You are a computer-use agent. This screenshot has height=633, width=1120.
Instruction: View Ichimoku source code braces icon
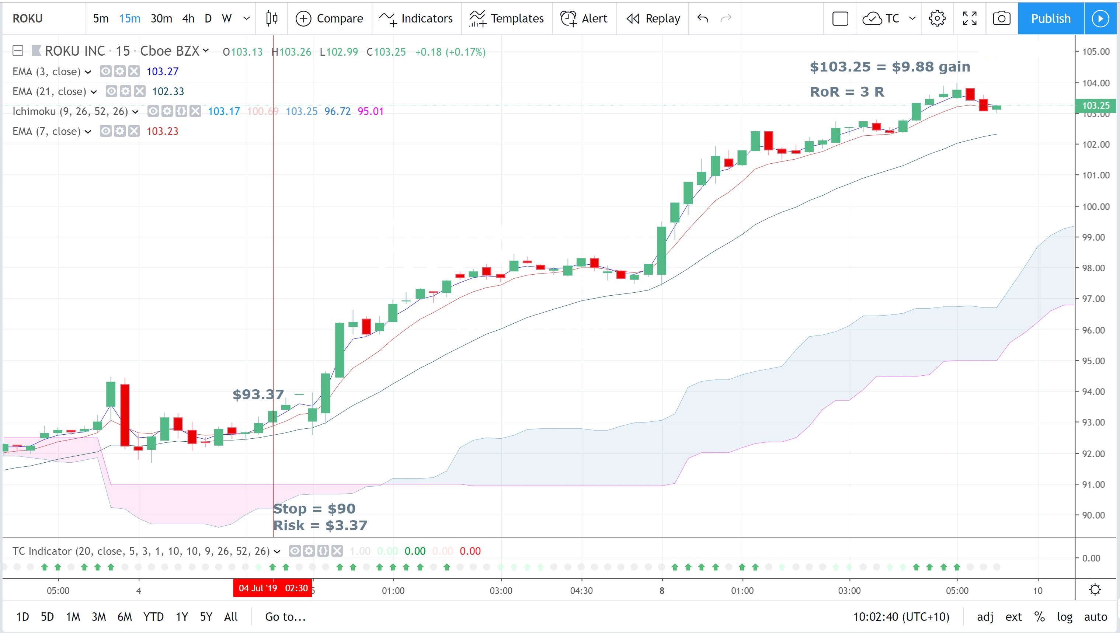[x=181, y=111]
